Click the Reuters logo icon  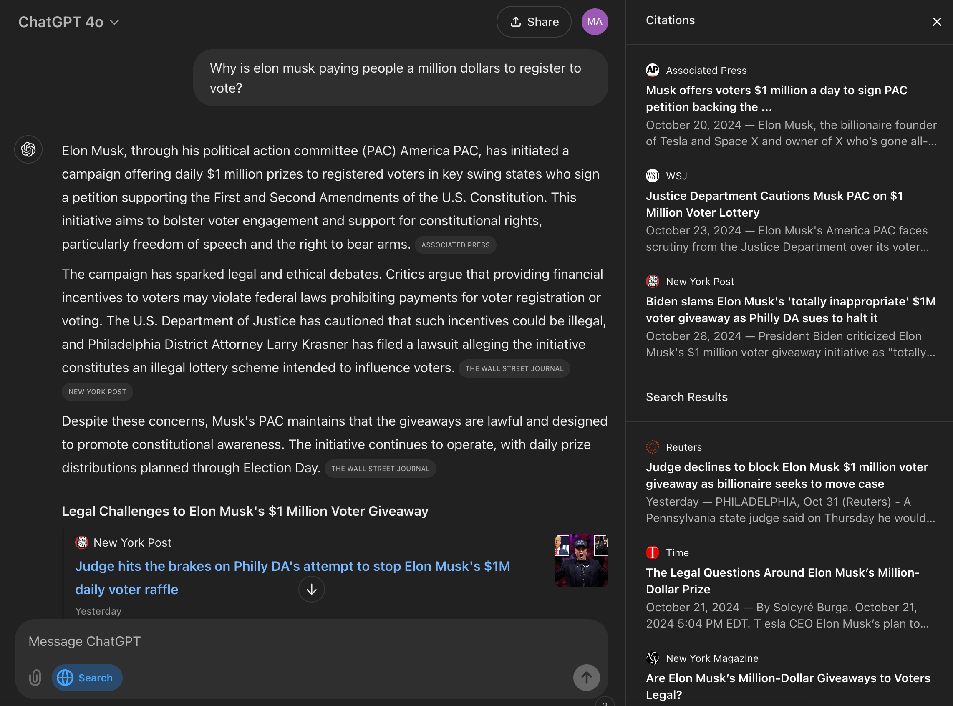(x=652, y=447)
